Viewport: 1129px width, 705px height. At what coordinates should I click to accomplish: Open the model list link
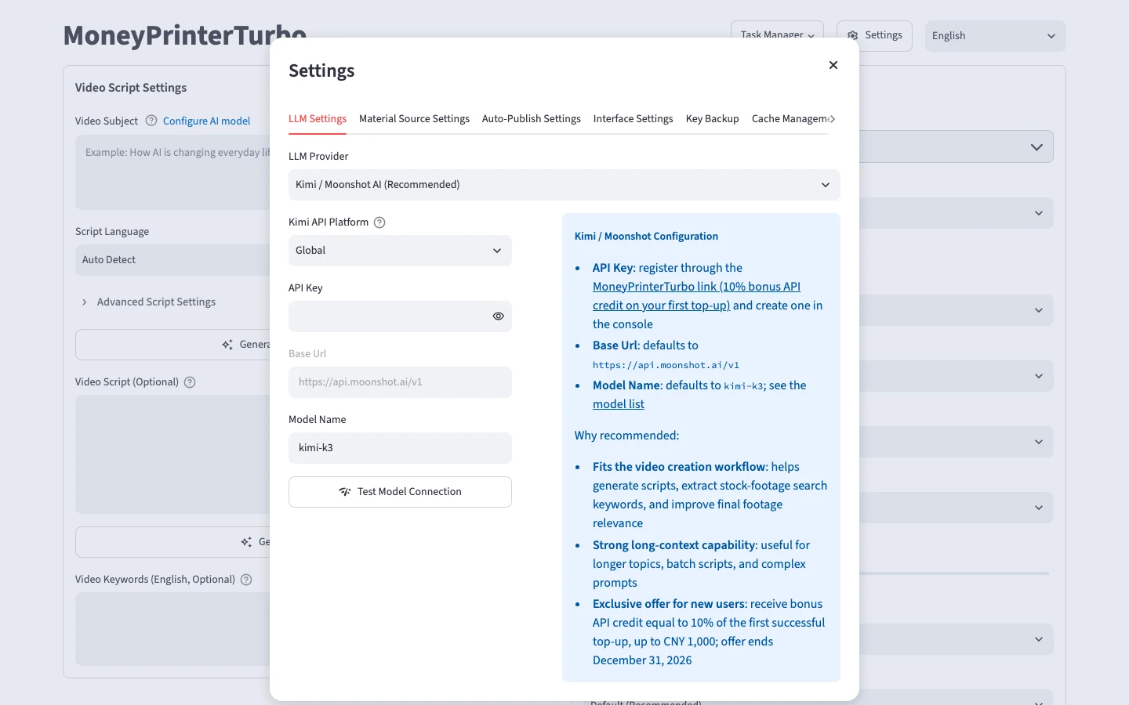[x=619, y=404]
